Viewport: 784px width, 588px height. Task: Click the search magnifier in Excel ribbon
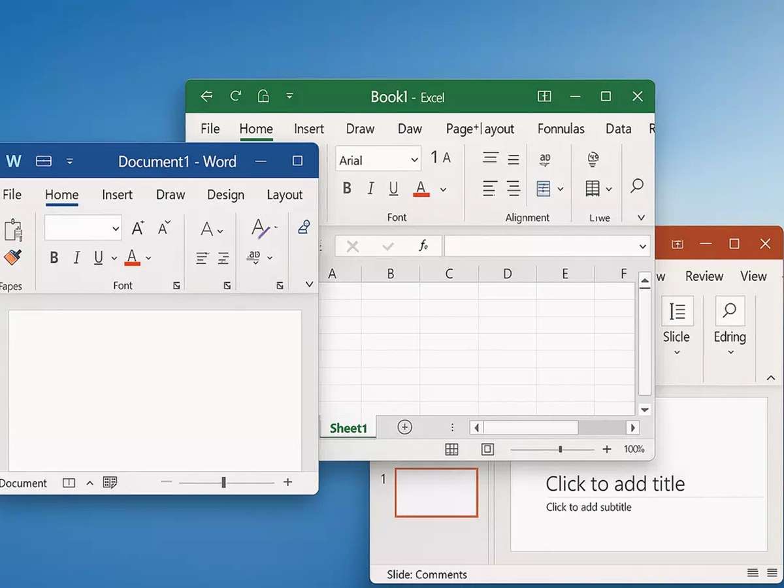(636, 186)
